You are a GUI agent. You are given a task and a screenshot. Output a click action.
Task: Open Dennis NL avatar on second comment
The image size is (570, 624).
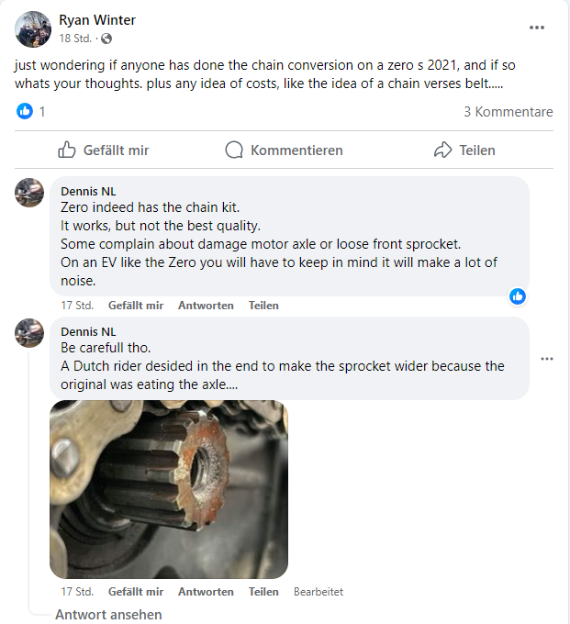29,333
